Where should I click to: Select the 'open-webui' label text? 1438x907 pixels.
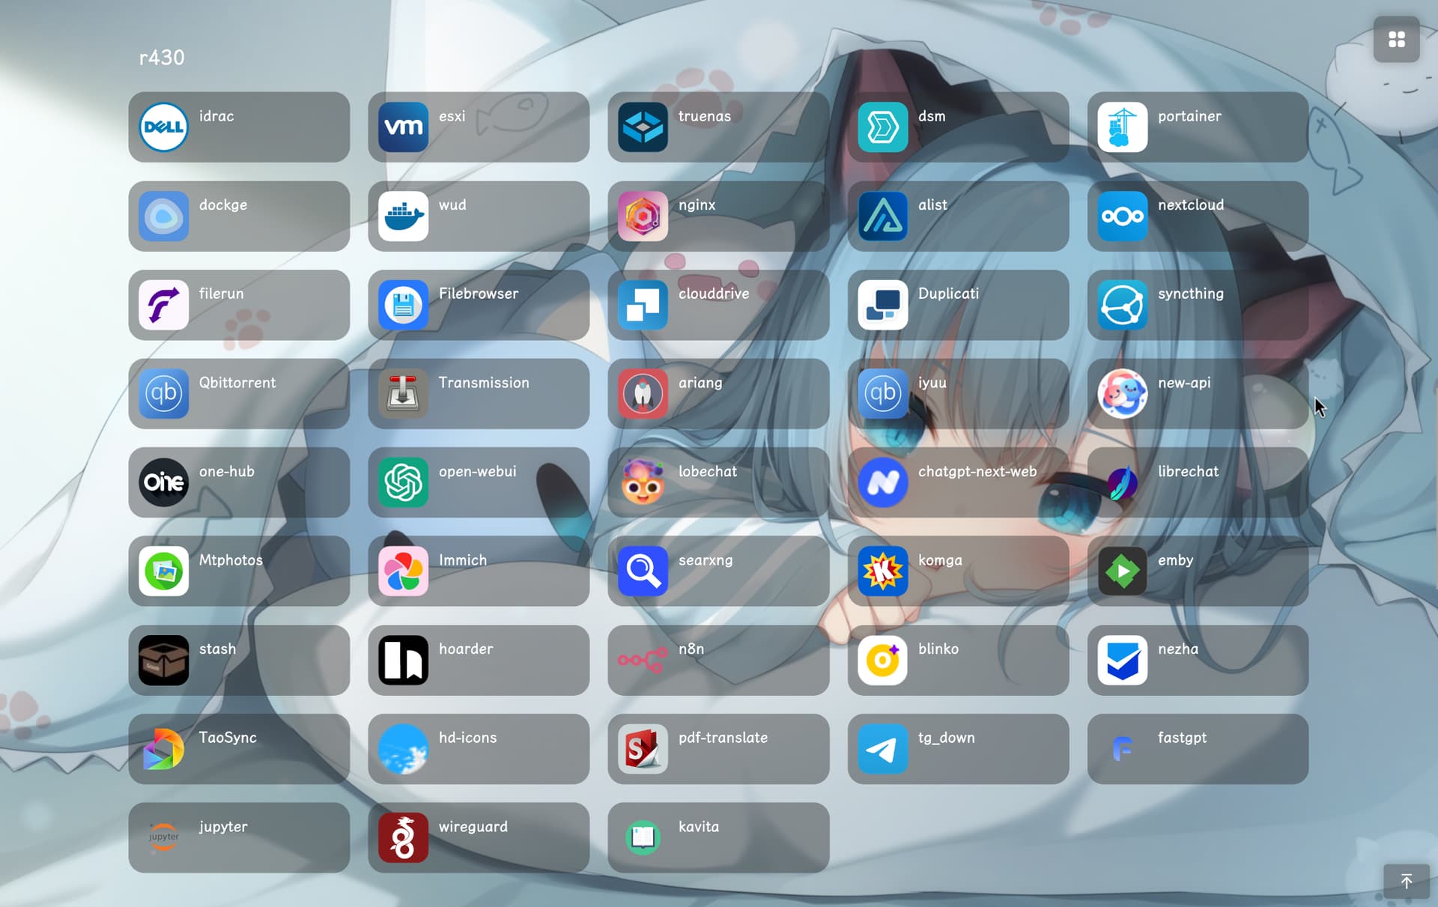tap(477, 472)
